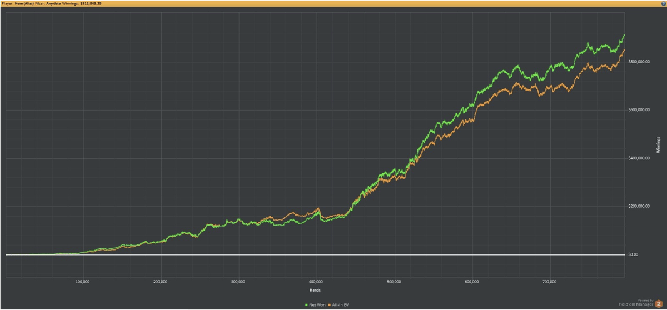Click the Hands axis title
667x310 pixels.
pyautogui.click(x=315, y=290)
